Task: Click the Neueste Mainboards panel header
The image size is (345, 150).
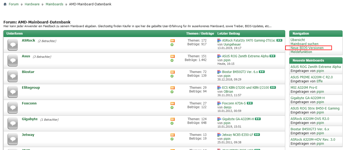Action: (x=316, y=60)
